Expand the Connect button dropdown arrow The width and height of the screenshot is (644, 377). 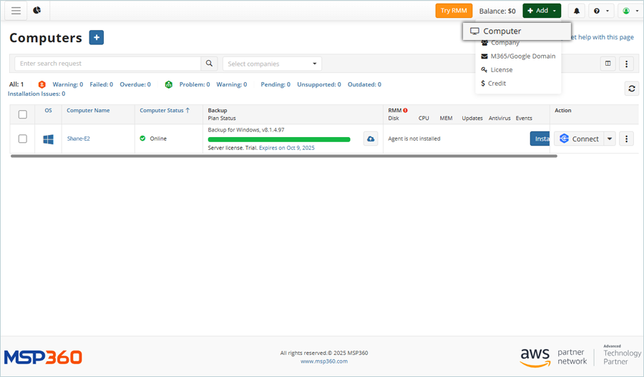pos(610,139)
